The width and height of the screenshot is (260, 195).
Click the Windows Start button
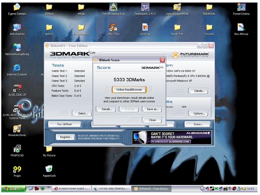click(13, 189)
